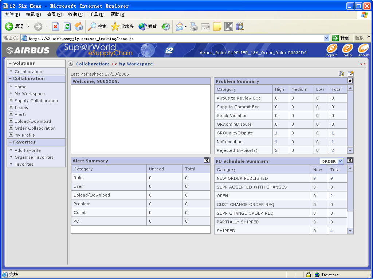Screen dimensions: 373x279
Task: Open the Search magnifier toolbar button
Action: tap(97, 27)
